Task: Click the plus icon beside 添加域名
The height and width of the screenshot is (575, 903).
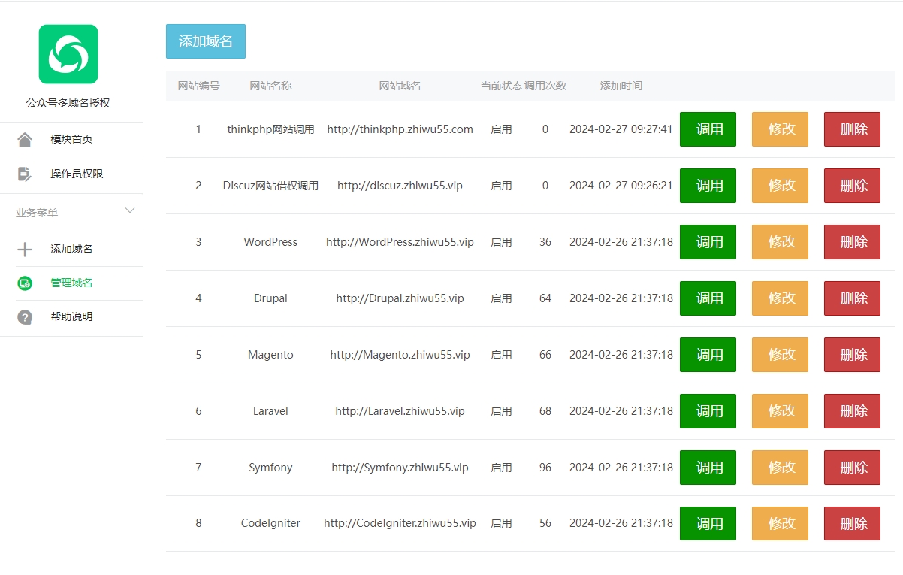Action: pyautogui.click(x=25, y=250)
